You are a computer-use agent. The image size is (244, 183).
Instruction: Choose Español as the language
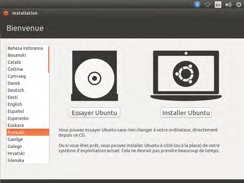coord(16,111)
